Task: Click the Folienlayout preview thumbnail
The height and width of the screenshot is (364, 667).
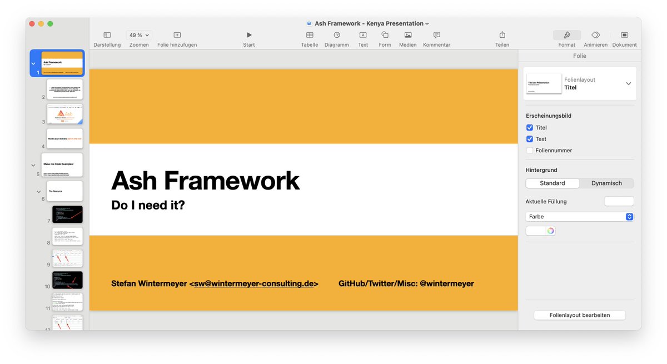Action: [544, 83]
